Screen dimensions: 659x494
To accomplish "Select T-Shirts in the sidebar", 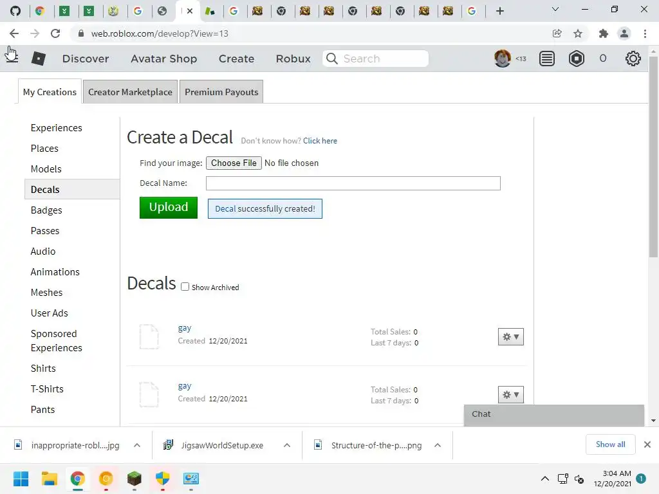I will (47, 389).
